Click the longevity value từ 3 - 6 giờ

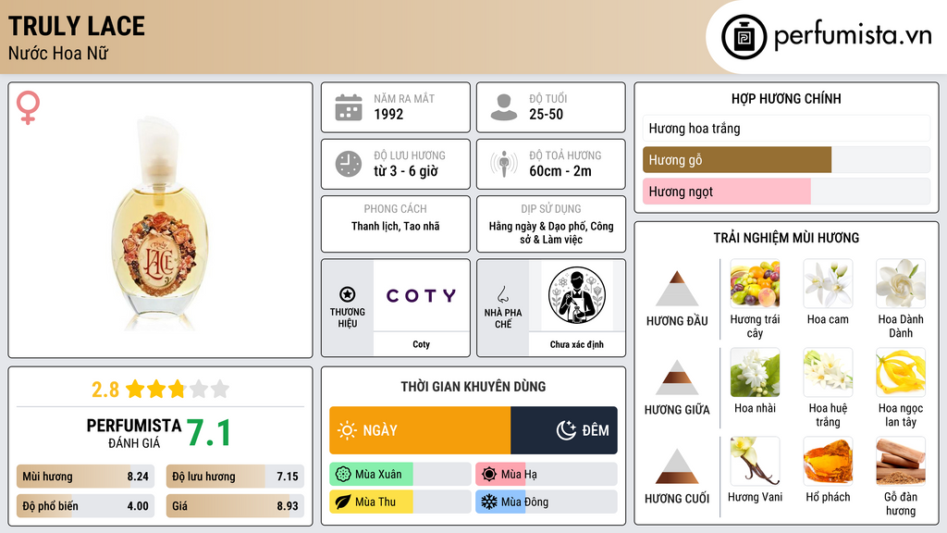click(x=405, y=171)
